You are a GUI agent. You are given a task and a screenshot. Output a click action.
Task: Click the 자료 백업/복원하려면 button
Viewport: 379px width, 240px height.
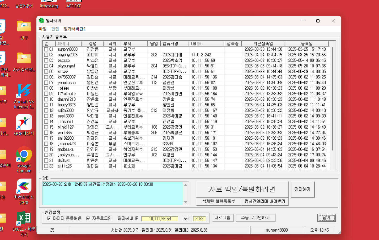pos(242,189)
